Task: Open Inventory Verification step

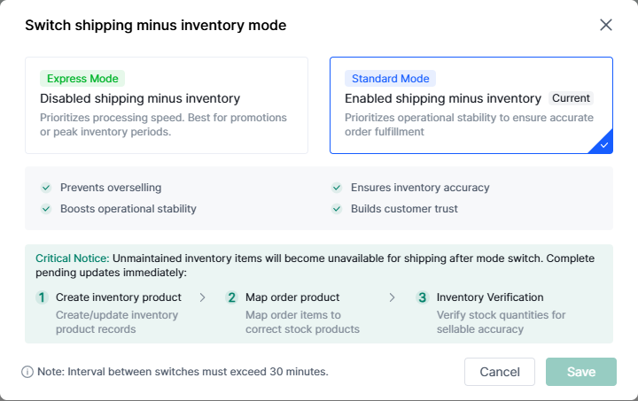Action: point(490,297)
